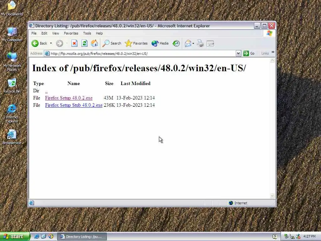
Task: Click the Links toolbar label
Action: pyautogui.click(x=265, y=53)
